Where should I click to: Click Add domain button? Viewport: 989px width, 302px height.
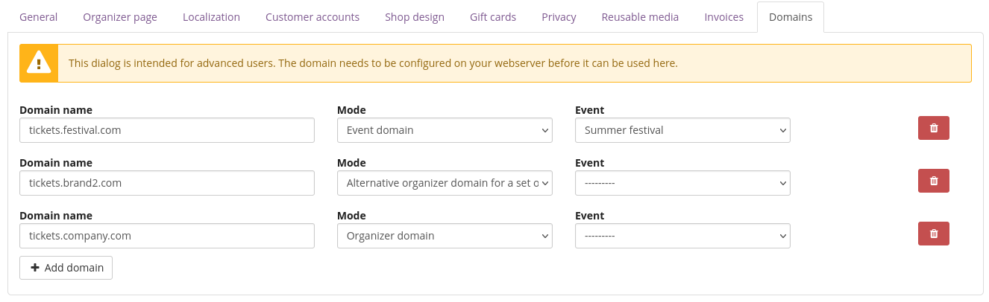[x=66, y=268]
